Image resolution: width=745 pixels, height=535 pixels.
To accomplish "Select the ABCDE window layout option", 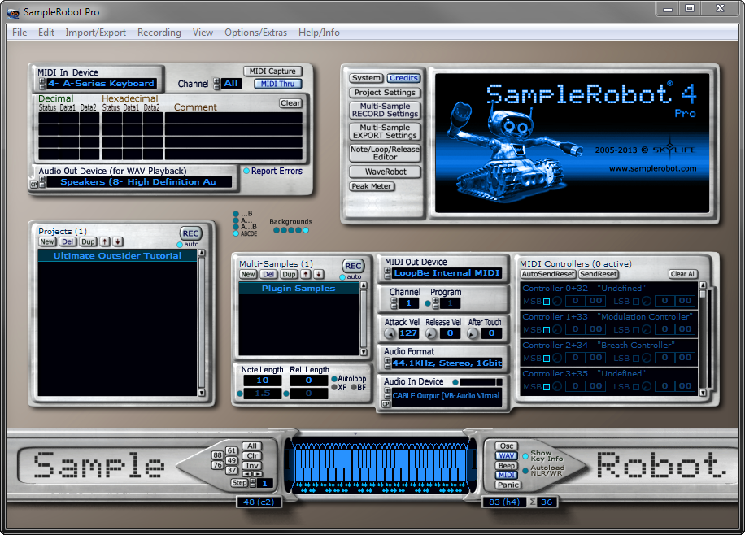I will click(236, 234).
